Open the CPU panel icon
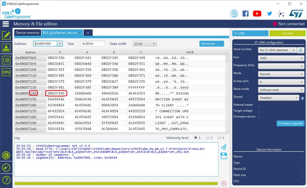Viewport: 307px width, 188px height. 6,72
